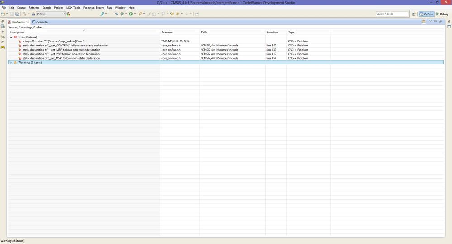
Task: Click the green Run toolbar icon
Action: tap(131, 14)
